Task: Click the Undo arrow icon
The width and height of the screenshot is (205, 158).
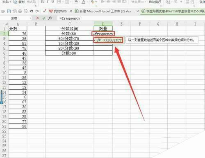Action: [32, 11]
